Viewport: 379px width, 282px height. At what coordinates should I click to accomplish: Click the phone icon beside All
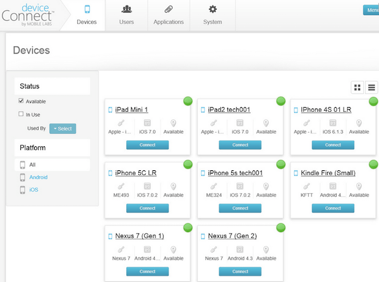[x=23, y=165]
